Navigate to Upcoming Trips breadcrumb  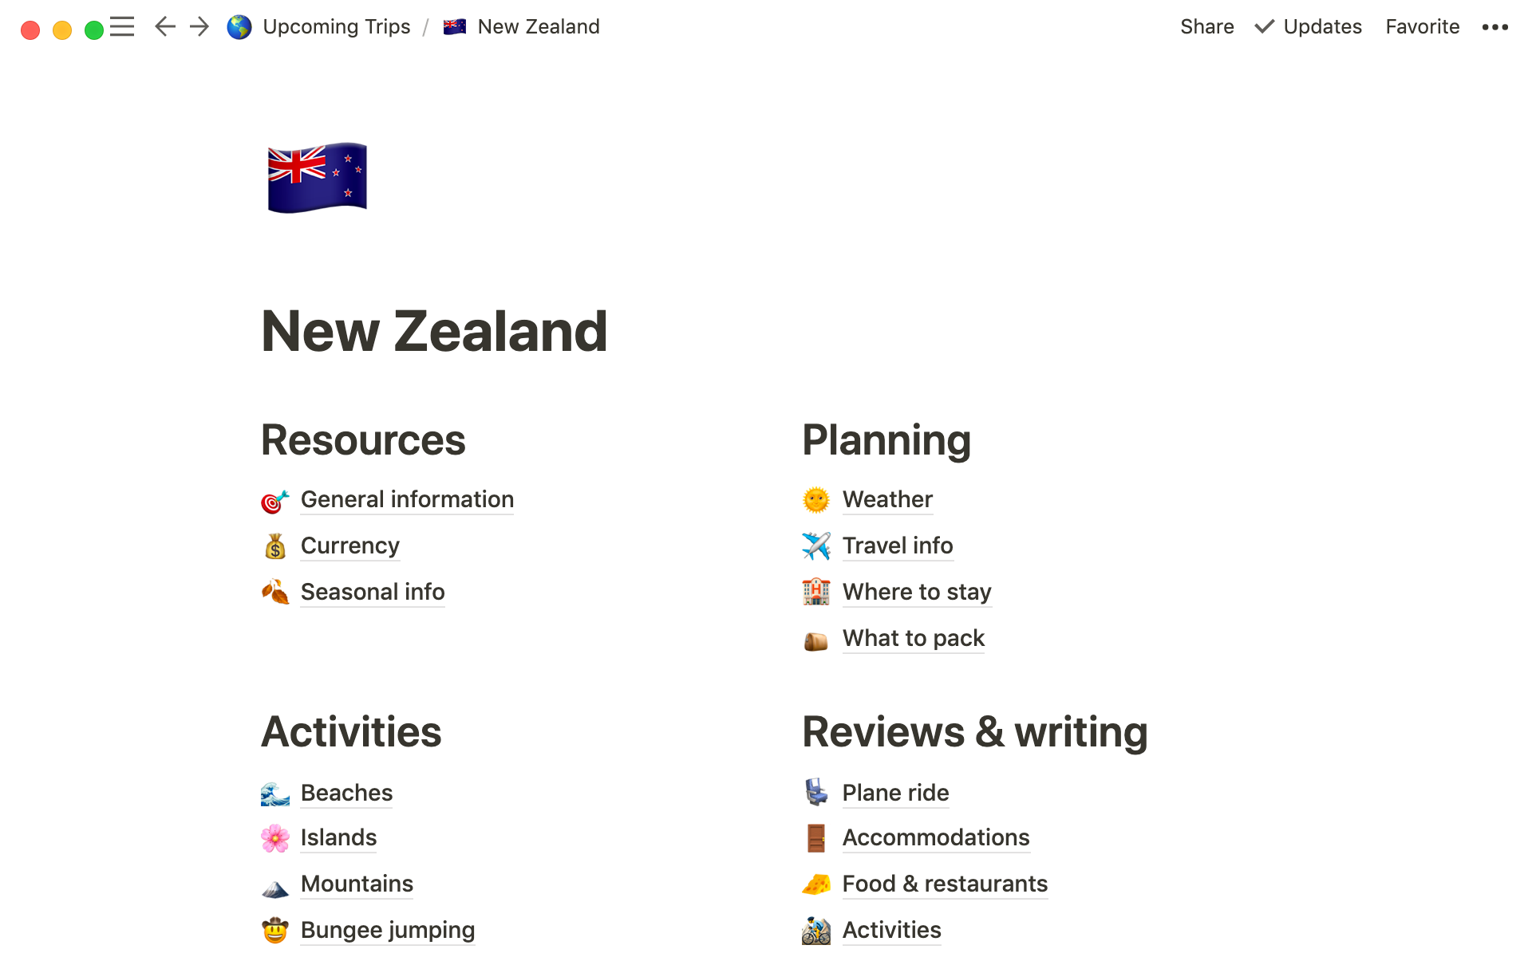point(336,27)
